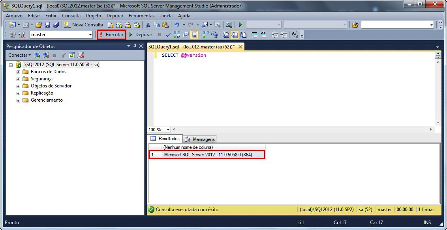
Task: Click the parse query checkmark icon
Action: (168, 35)
